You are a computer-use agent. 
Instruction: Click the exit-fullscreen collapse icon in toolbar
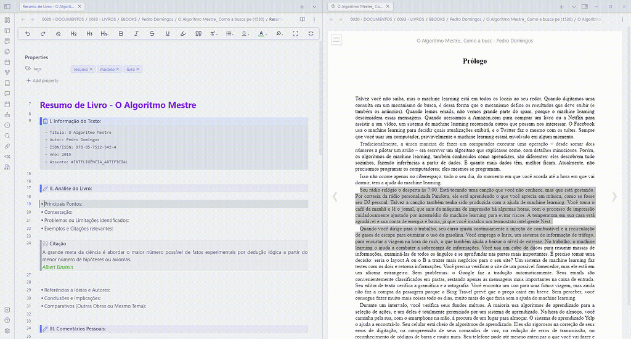tap(311, 34)
